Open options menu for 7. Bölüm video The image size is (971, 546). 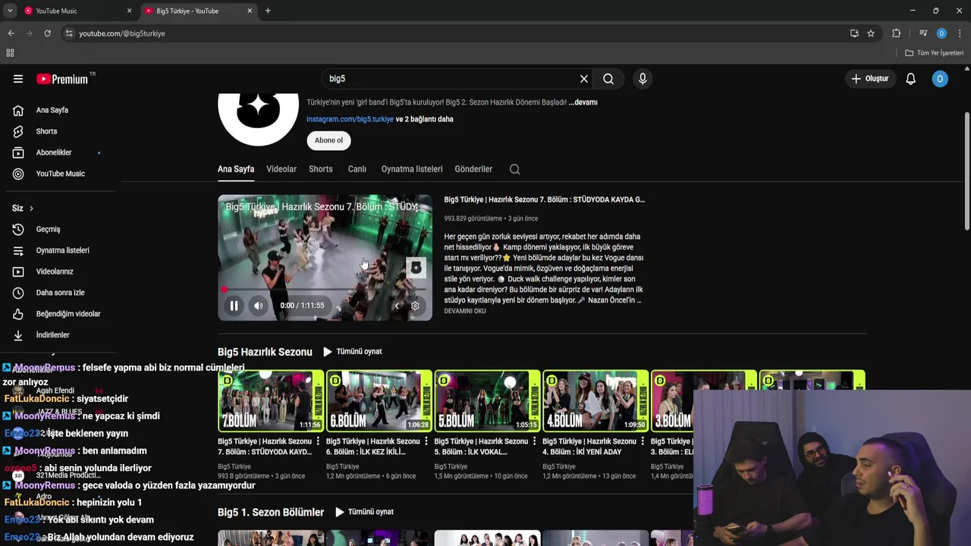pos(318,441)
